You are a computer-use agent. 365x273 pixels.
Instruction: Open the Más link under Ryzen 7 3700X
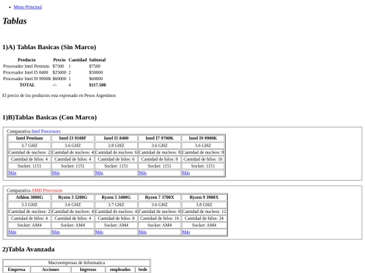tap(143, 232)
